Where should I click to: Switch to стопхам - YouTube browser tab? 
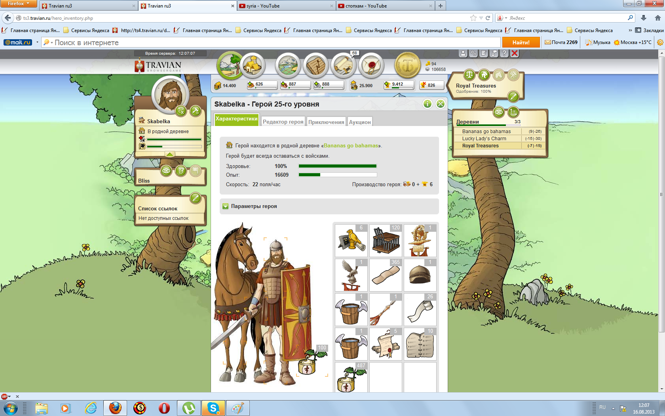(386, 6)
